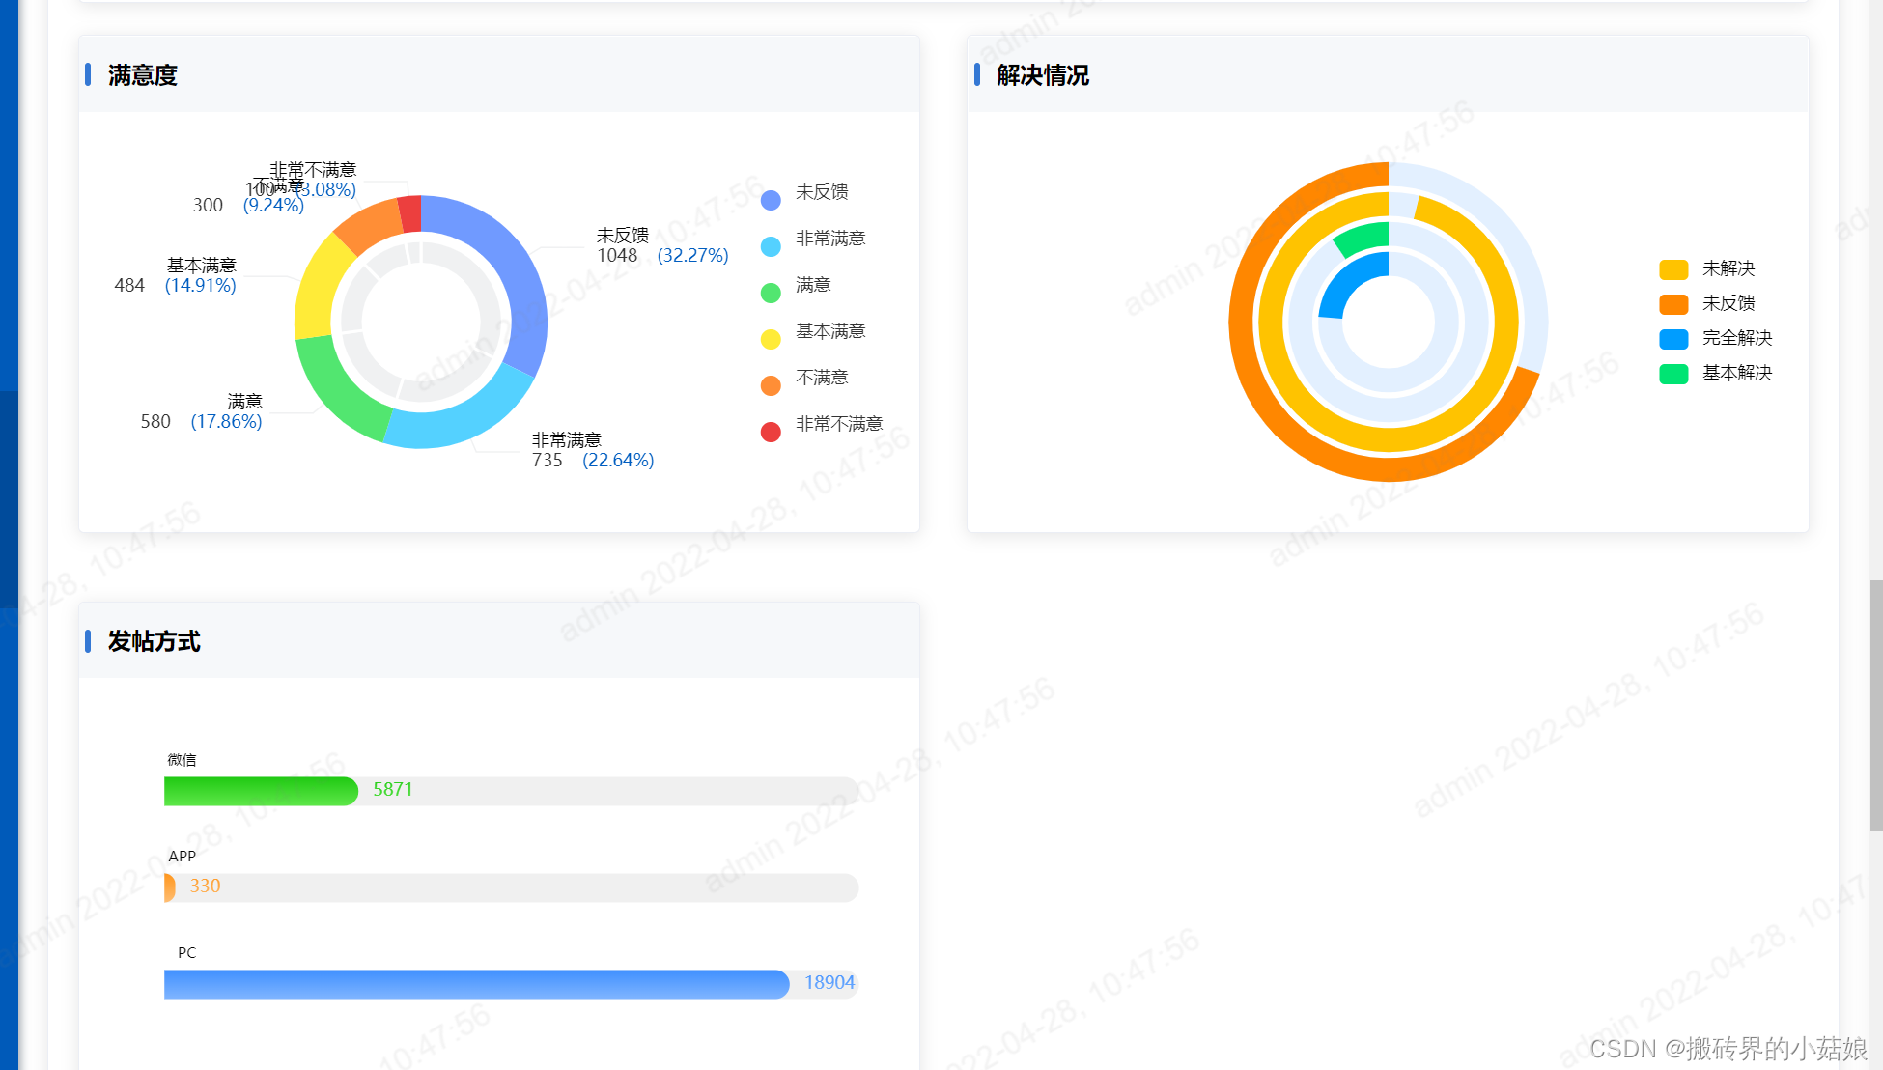Toggle the 基本满意 legend item
The height and width of the screenshot is (1070, 1883).
click(830, 330)
